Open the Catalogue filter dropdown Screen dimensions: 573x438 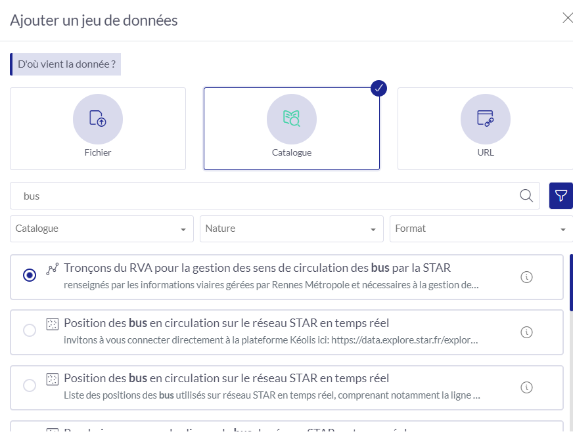click(102, 229)
